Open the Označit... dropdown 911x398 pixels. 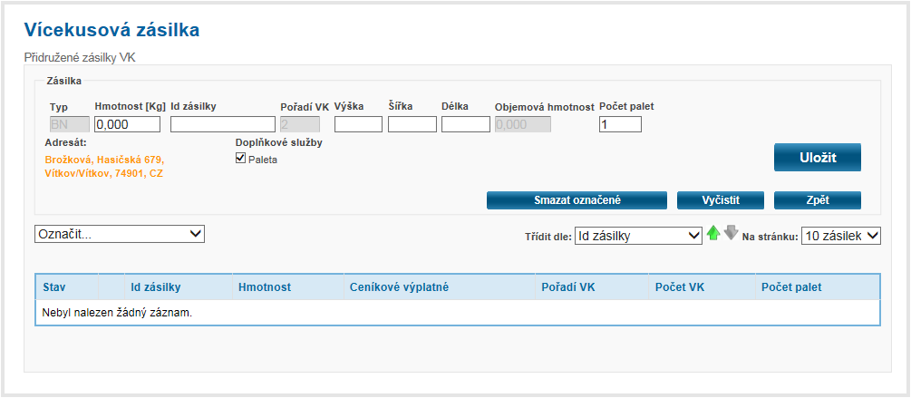(120, 234)
